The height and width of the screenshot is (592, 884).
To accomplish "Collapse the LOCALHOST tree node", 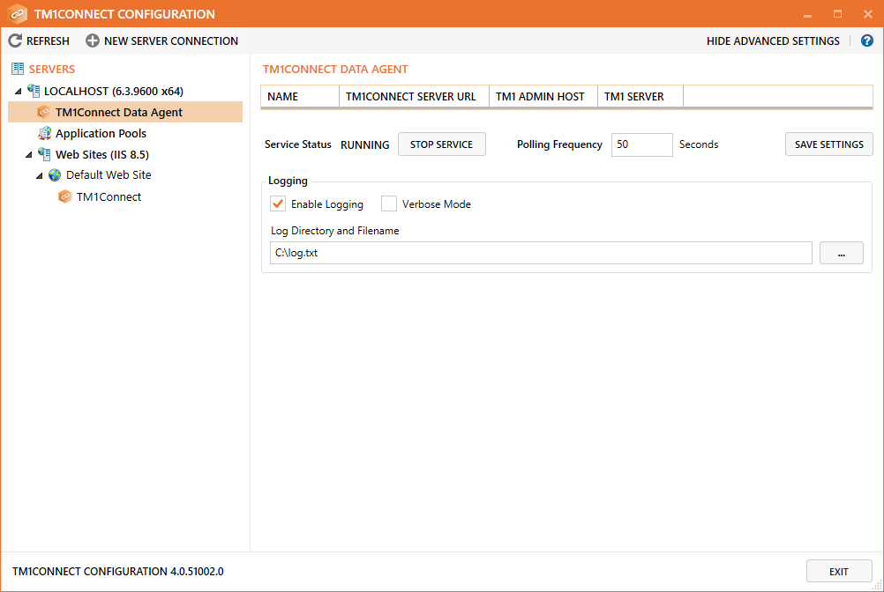I will tap(19, 91).
